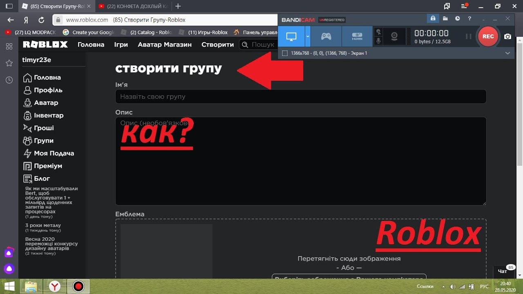Viewport: 523px width, 294px height.
Task: Open Профіль in the left sidebar
Action: pos(43,90)
